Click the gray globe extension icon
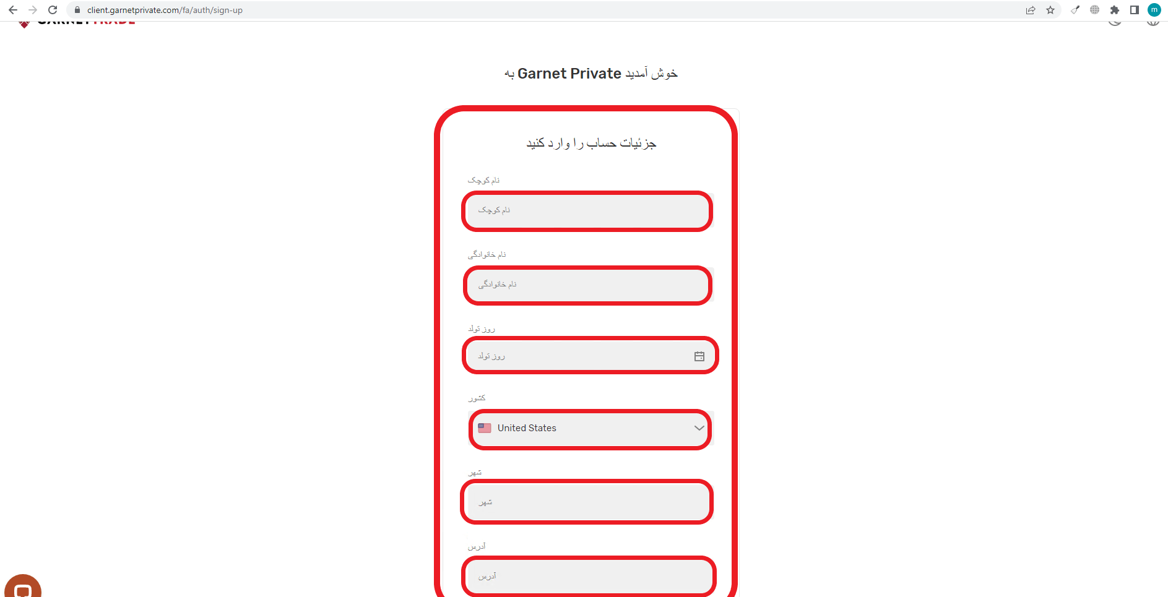The image size is (1168, 597). 1095,10
